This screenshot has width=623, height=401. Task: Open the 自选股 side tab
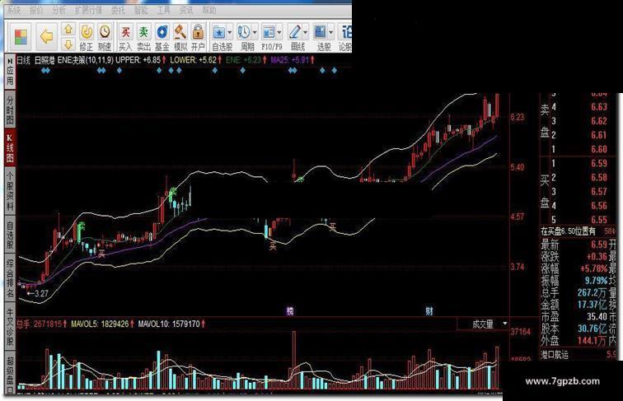pyautogui.click(x=10, y=235)
